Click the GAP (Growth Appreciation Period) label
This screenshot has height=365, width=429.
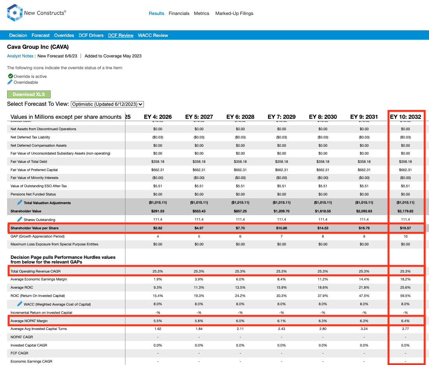37,236
